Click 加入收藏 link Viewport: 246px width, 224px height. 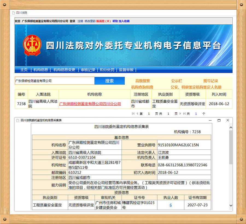coord(124,21)
